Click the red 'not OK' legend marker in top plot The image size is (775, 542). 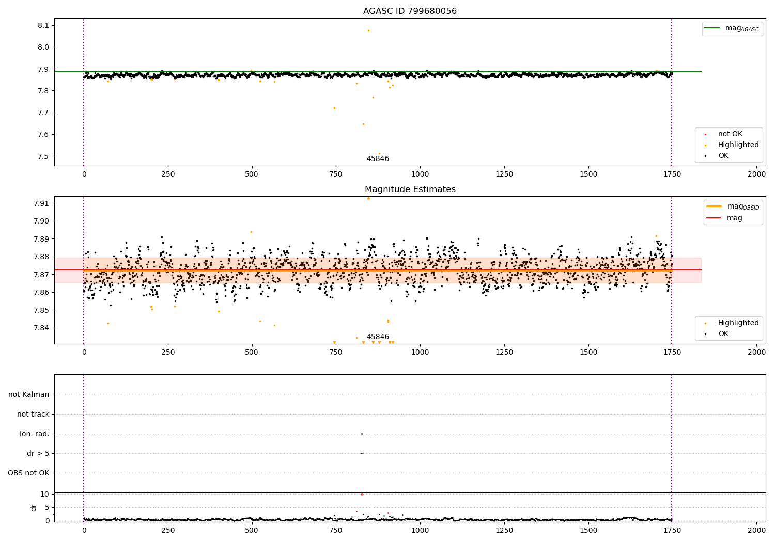click(x=705, y=134)
